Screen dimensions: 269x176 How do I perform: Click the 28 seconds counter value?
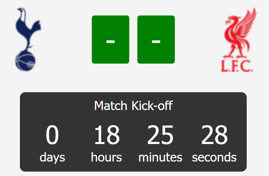(214, 135)
